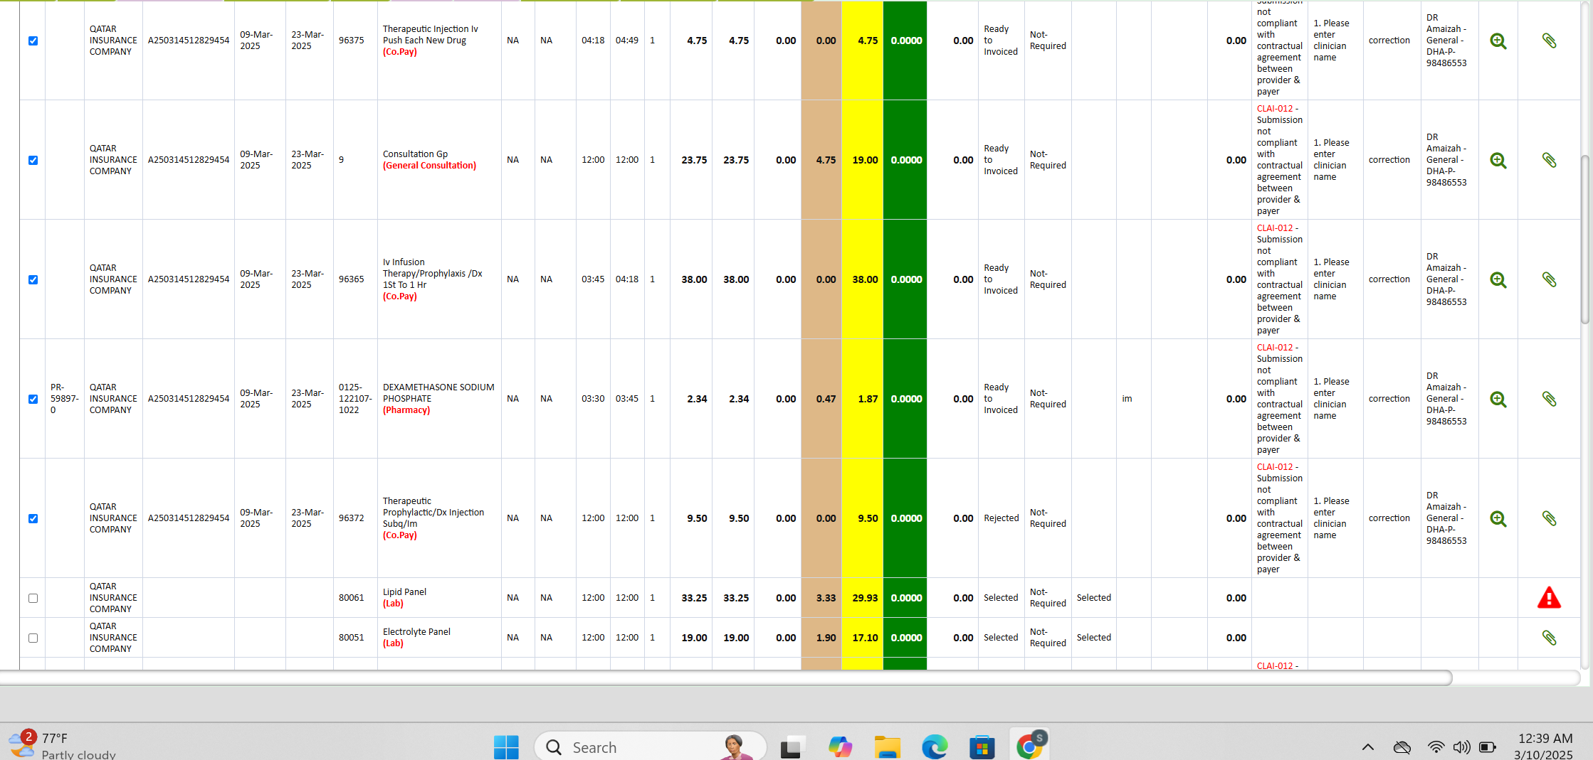Open magnifier details for code 96375 row
Image resolution: width=1593 pixels, height=760 pixels.
[x=1498, y=41]
